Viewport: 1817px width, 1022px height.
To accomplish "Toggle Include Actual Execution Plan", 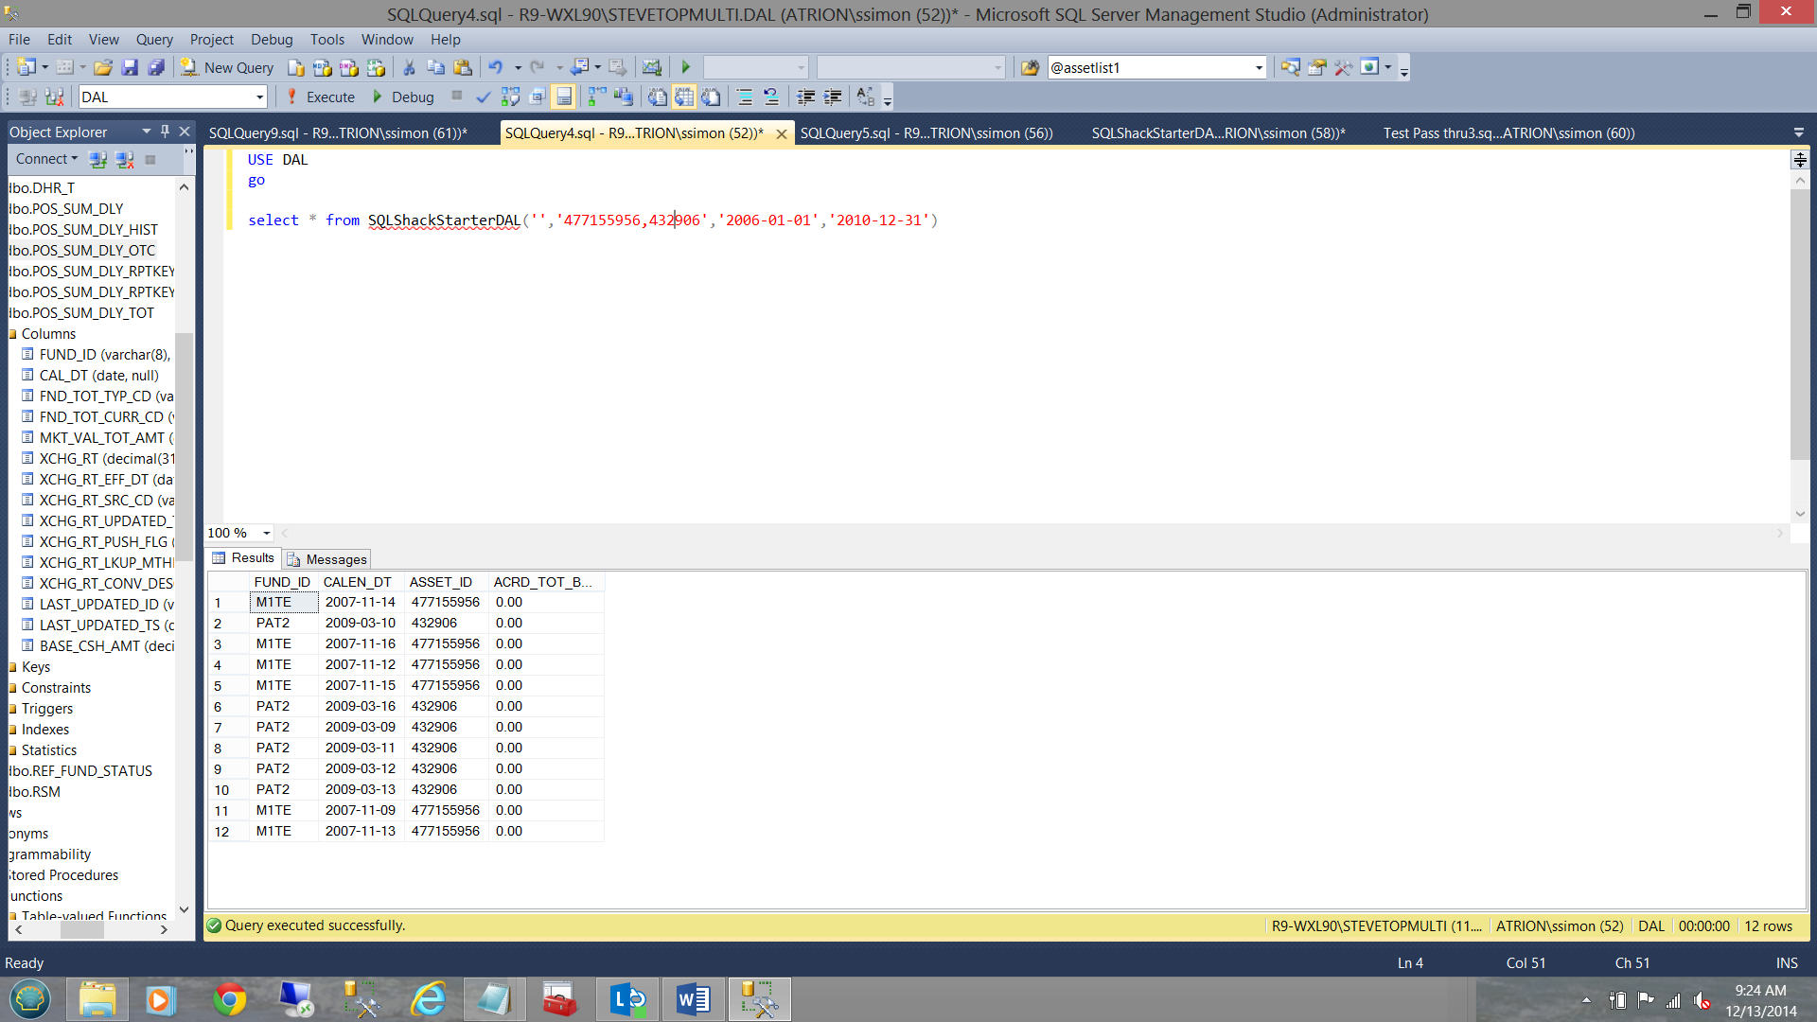I will (x=596, y=97).
